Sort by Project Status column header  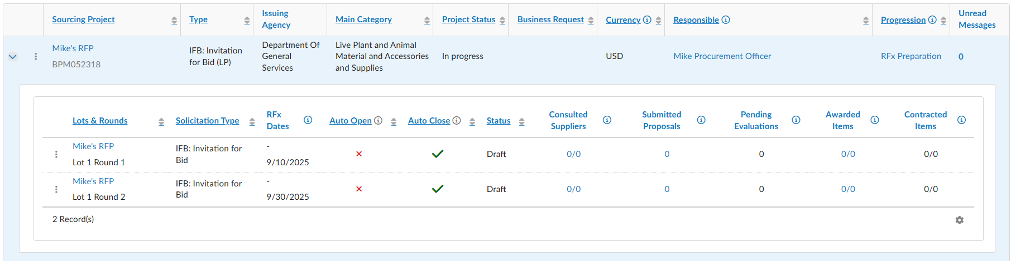point(468,19)
